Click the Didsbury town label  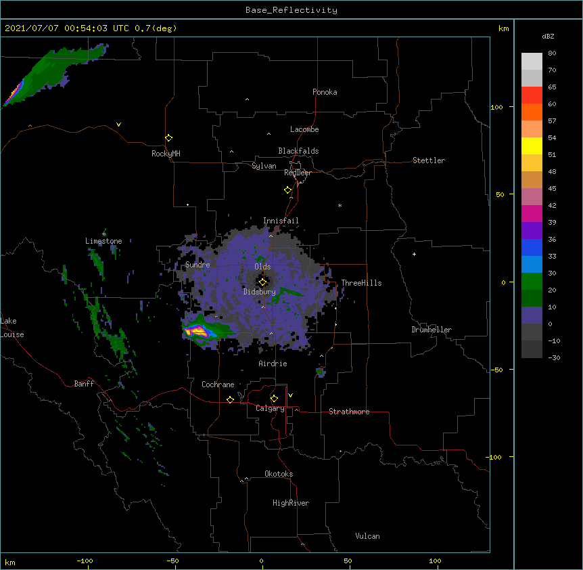coord(259,292)
